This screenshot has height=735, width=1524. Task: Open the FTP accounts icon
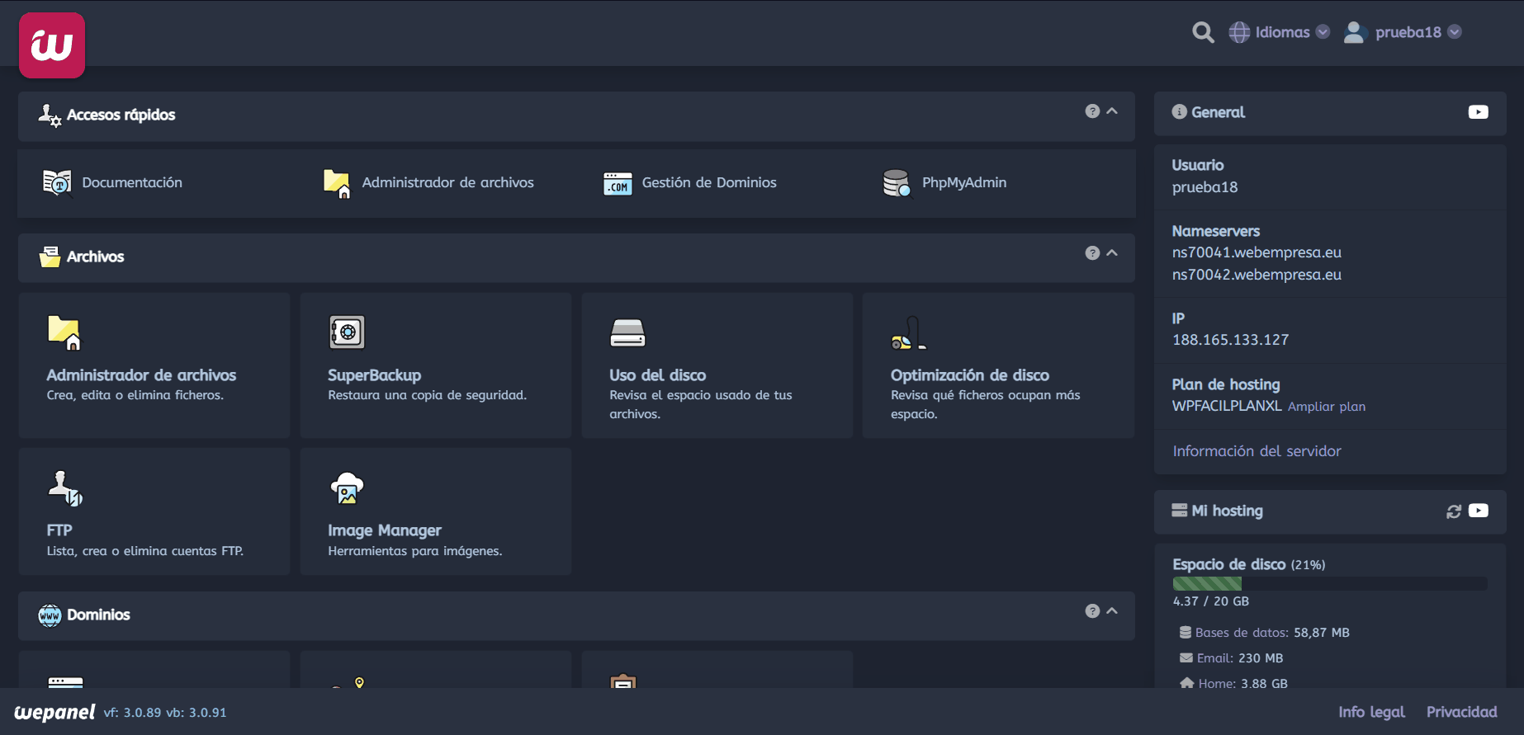click(x=65, y=488)
